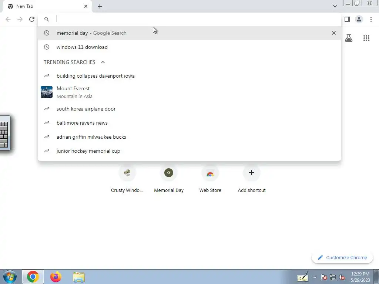Open the Chrome three-dot menu
Screen dimensions: 379x284
click(x=371, y=19)
